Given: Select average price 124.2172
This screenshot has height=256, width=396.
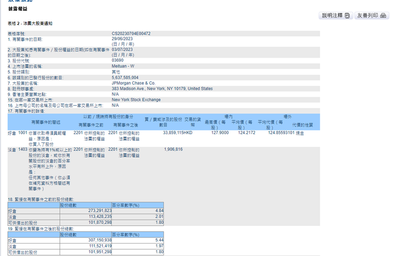Looking at the screenshot, I should pyautogui.click(x=247, y=133).
